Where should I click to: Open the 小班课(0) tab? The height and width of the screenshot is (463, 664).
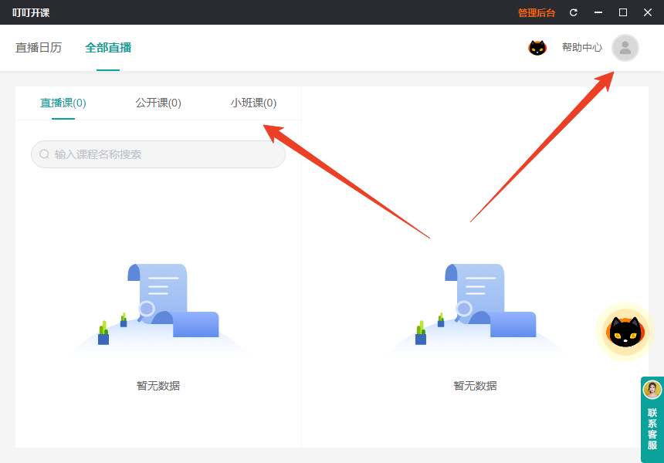(x=255, y=102)
